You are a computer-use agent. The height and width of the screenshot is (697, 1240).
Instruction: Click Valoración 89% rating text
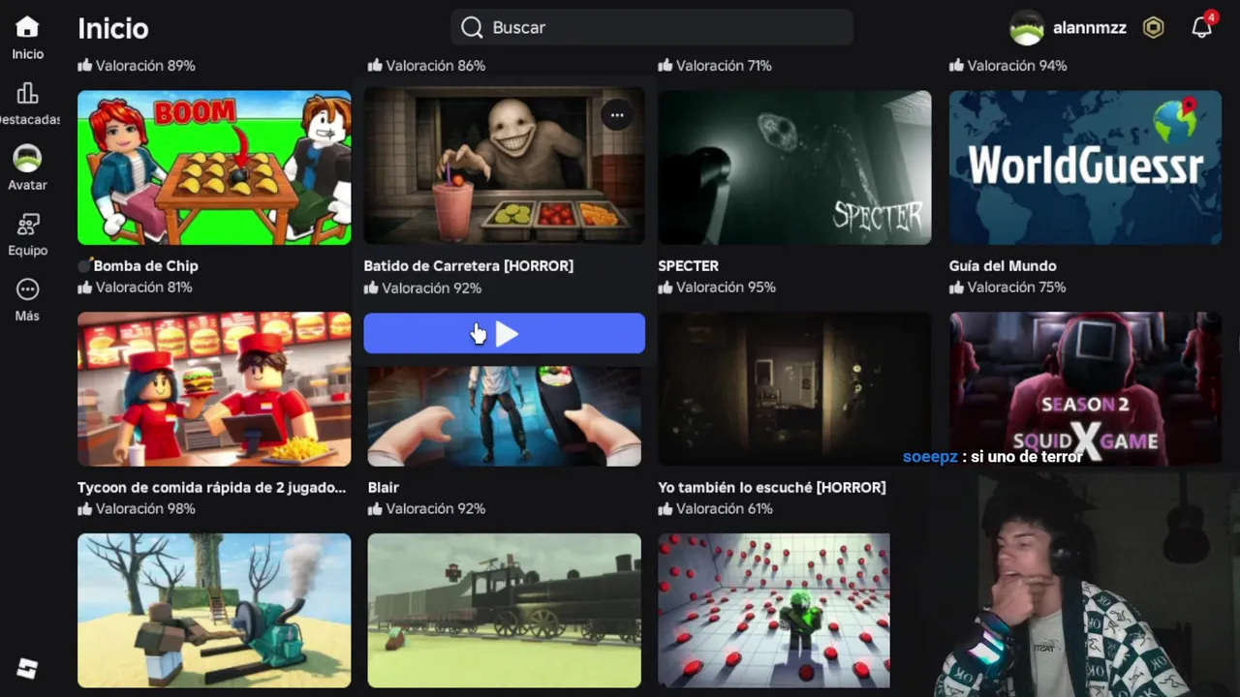(x=137, y=65)
